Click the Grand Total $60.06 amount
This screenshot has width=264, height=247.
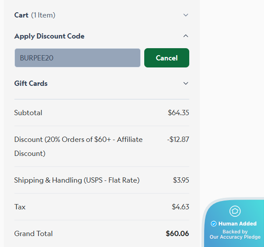point(177,234)
